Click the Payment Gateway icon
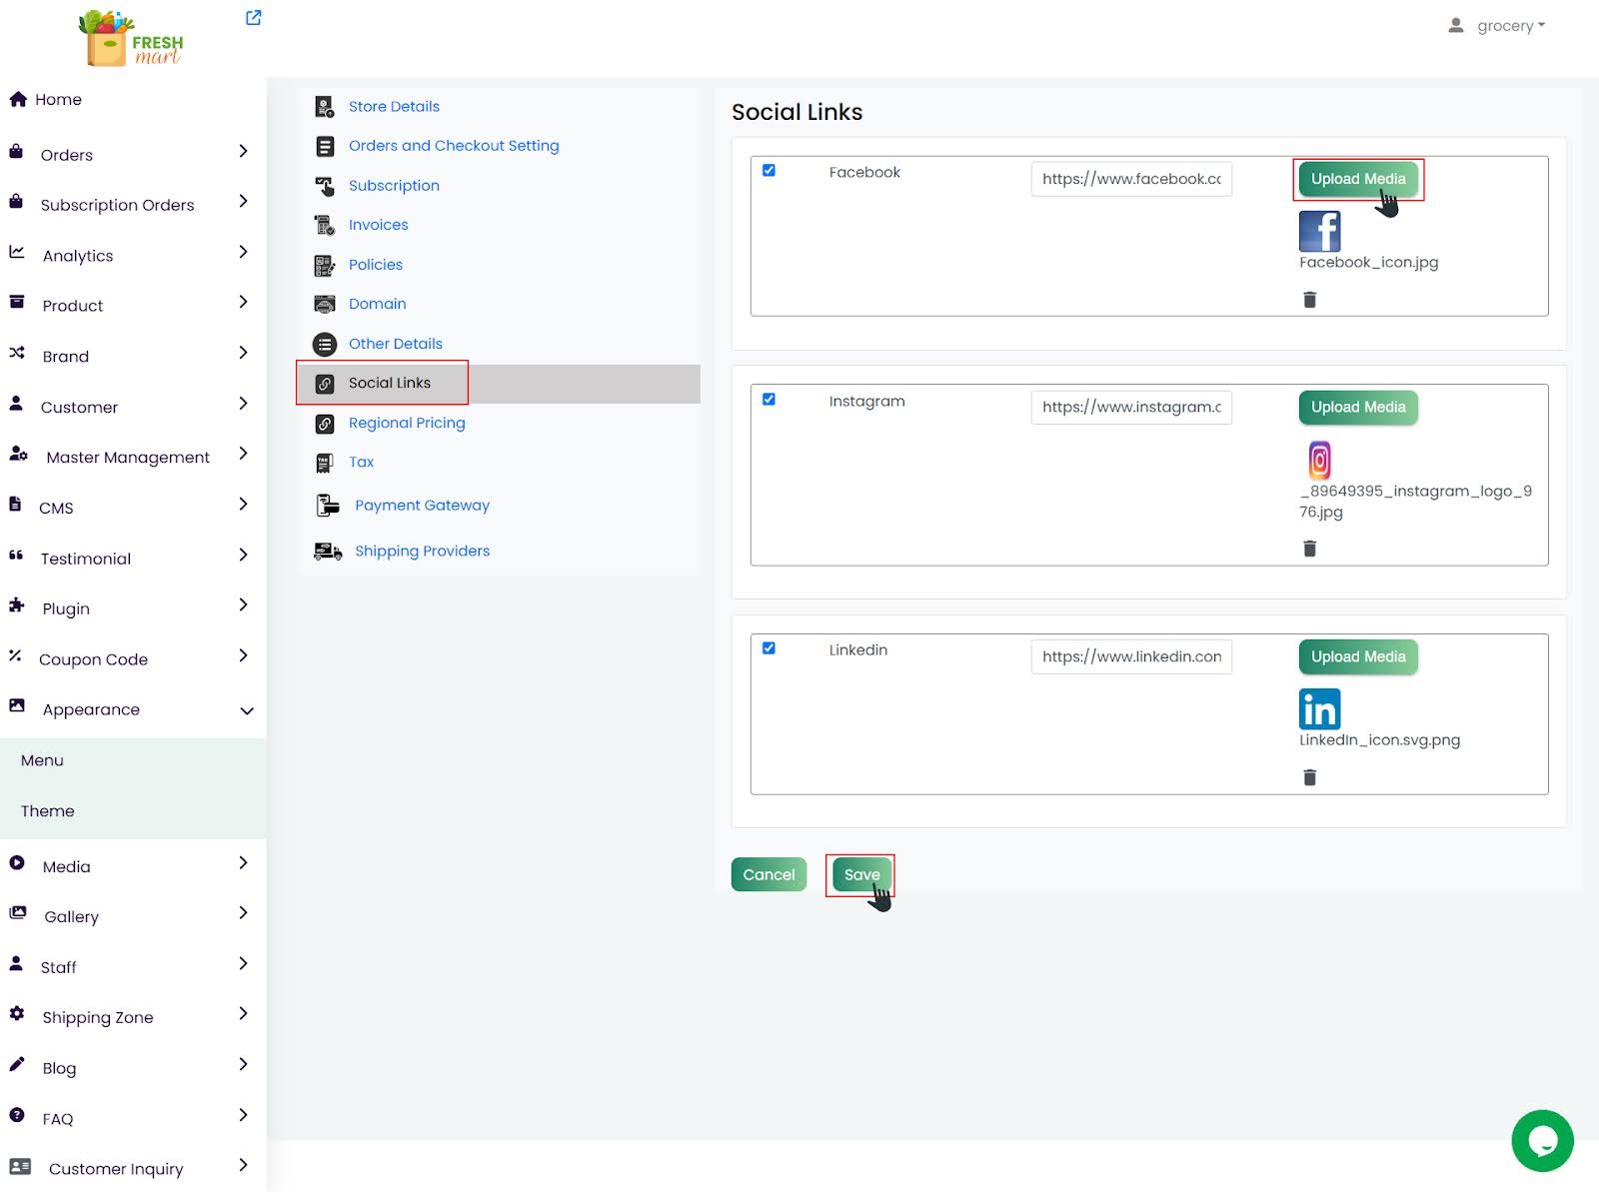Viewport: 1599px width, 1192px height. 327,506
